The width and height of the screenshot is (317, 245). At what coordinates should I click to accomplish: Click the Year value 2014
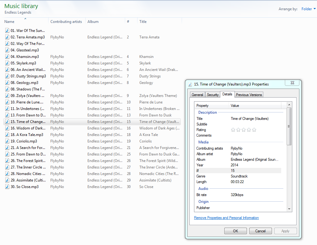click(235, 165)
